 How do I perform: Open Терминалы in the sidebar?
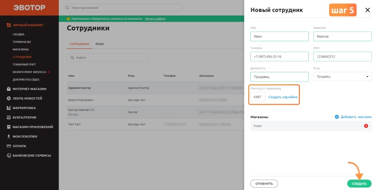22,42
